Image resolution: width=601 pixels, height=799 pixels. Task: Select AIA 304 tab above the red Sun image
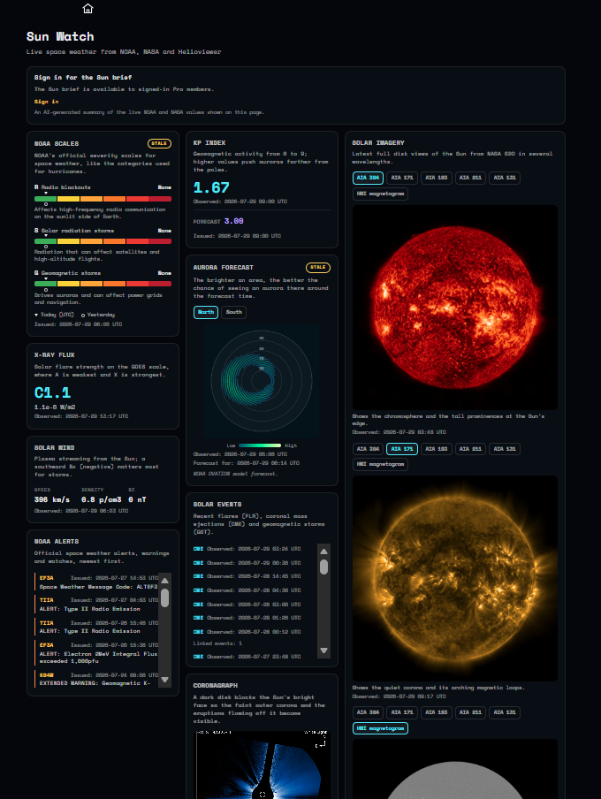(368, 178)
